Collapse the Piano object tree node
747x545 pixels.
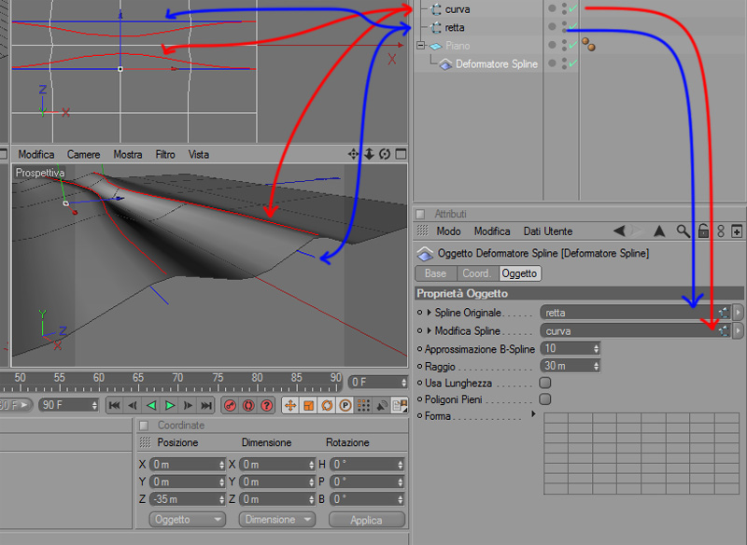coord(420,45)
